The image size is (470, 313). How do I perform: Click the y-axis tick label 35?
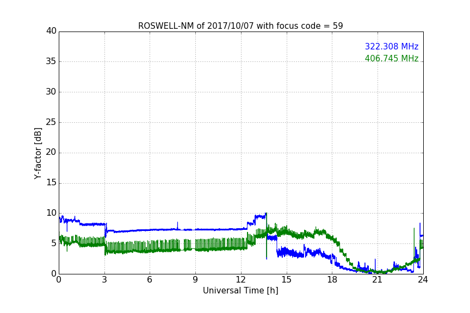coord(51,61)
